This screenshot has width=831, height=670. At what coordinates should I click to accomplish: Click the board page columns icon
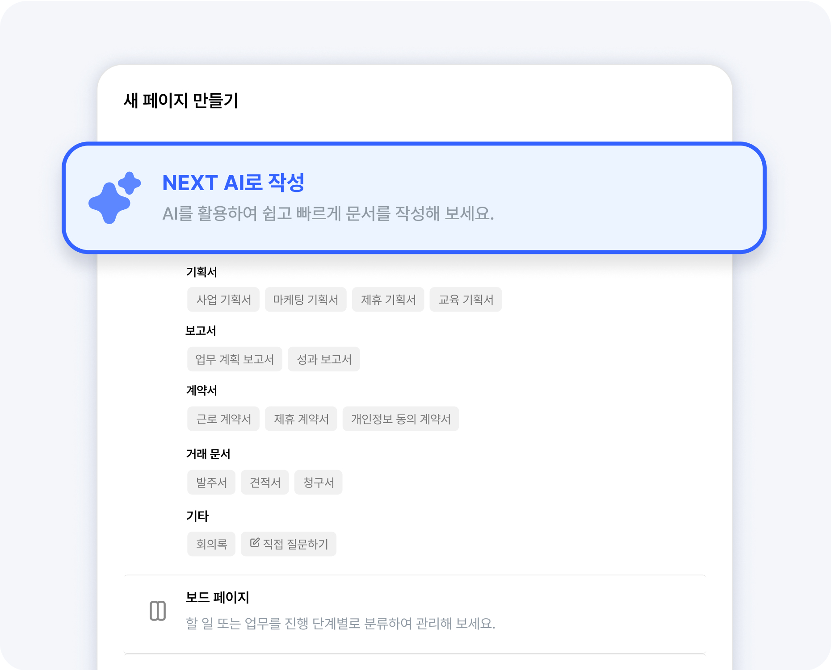tap(158, 611)
